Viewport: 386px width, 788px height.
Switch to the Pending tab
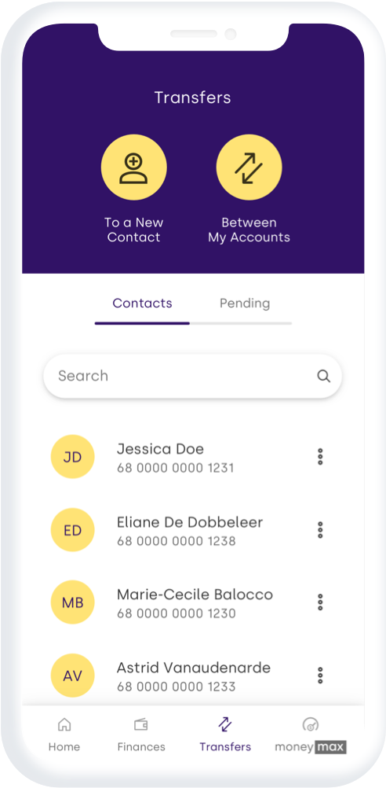pyautogui.click(x=245, y=304)
